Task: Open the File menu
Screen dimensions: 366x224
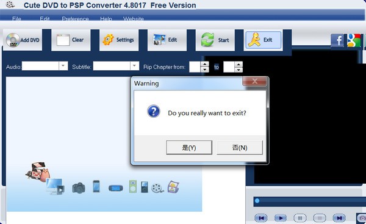Action: tap(17, 19)
